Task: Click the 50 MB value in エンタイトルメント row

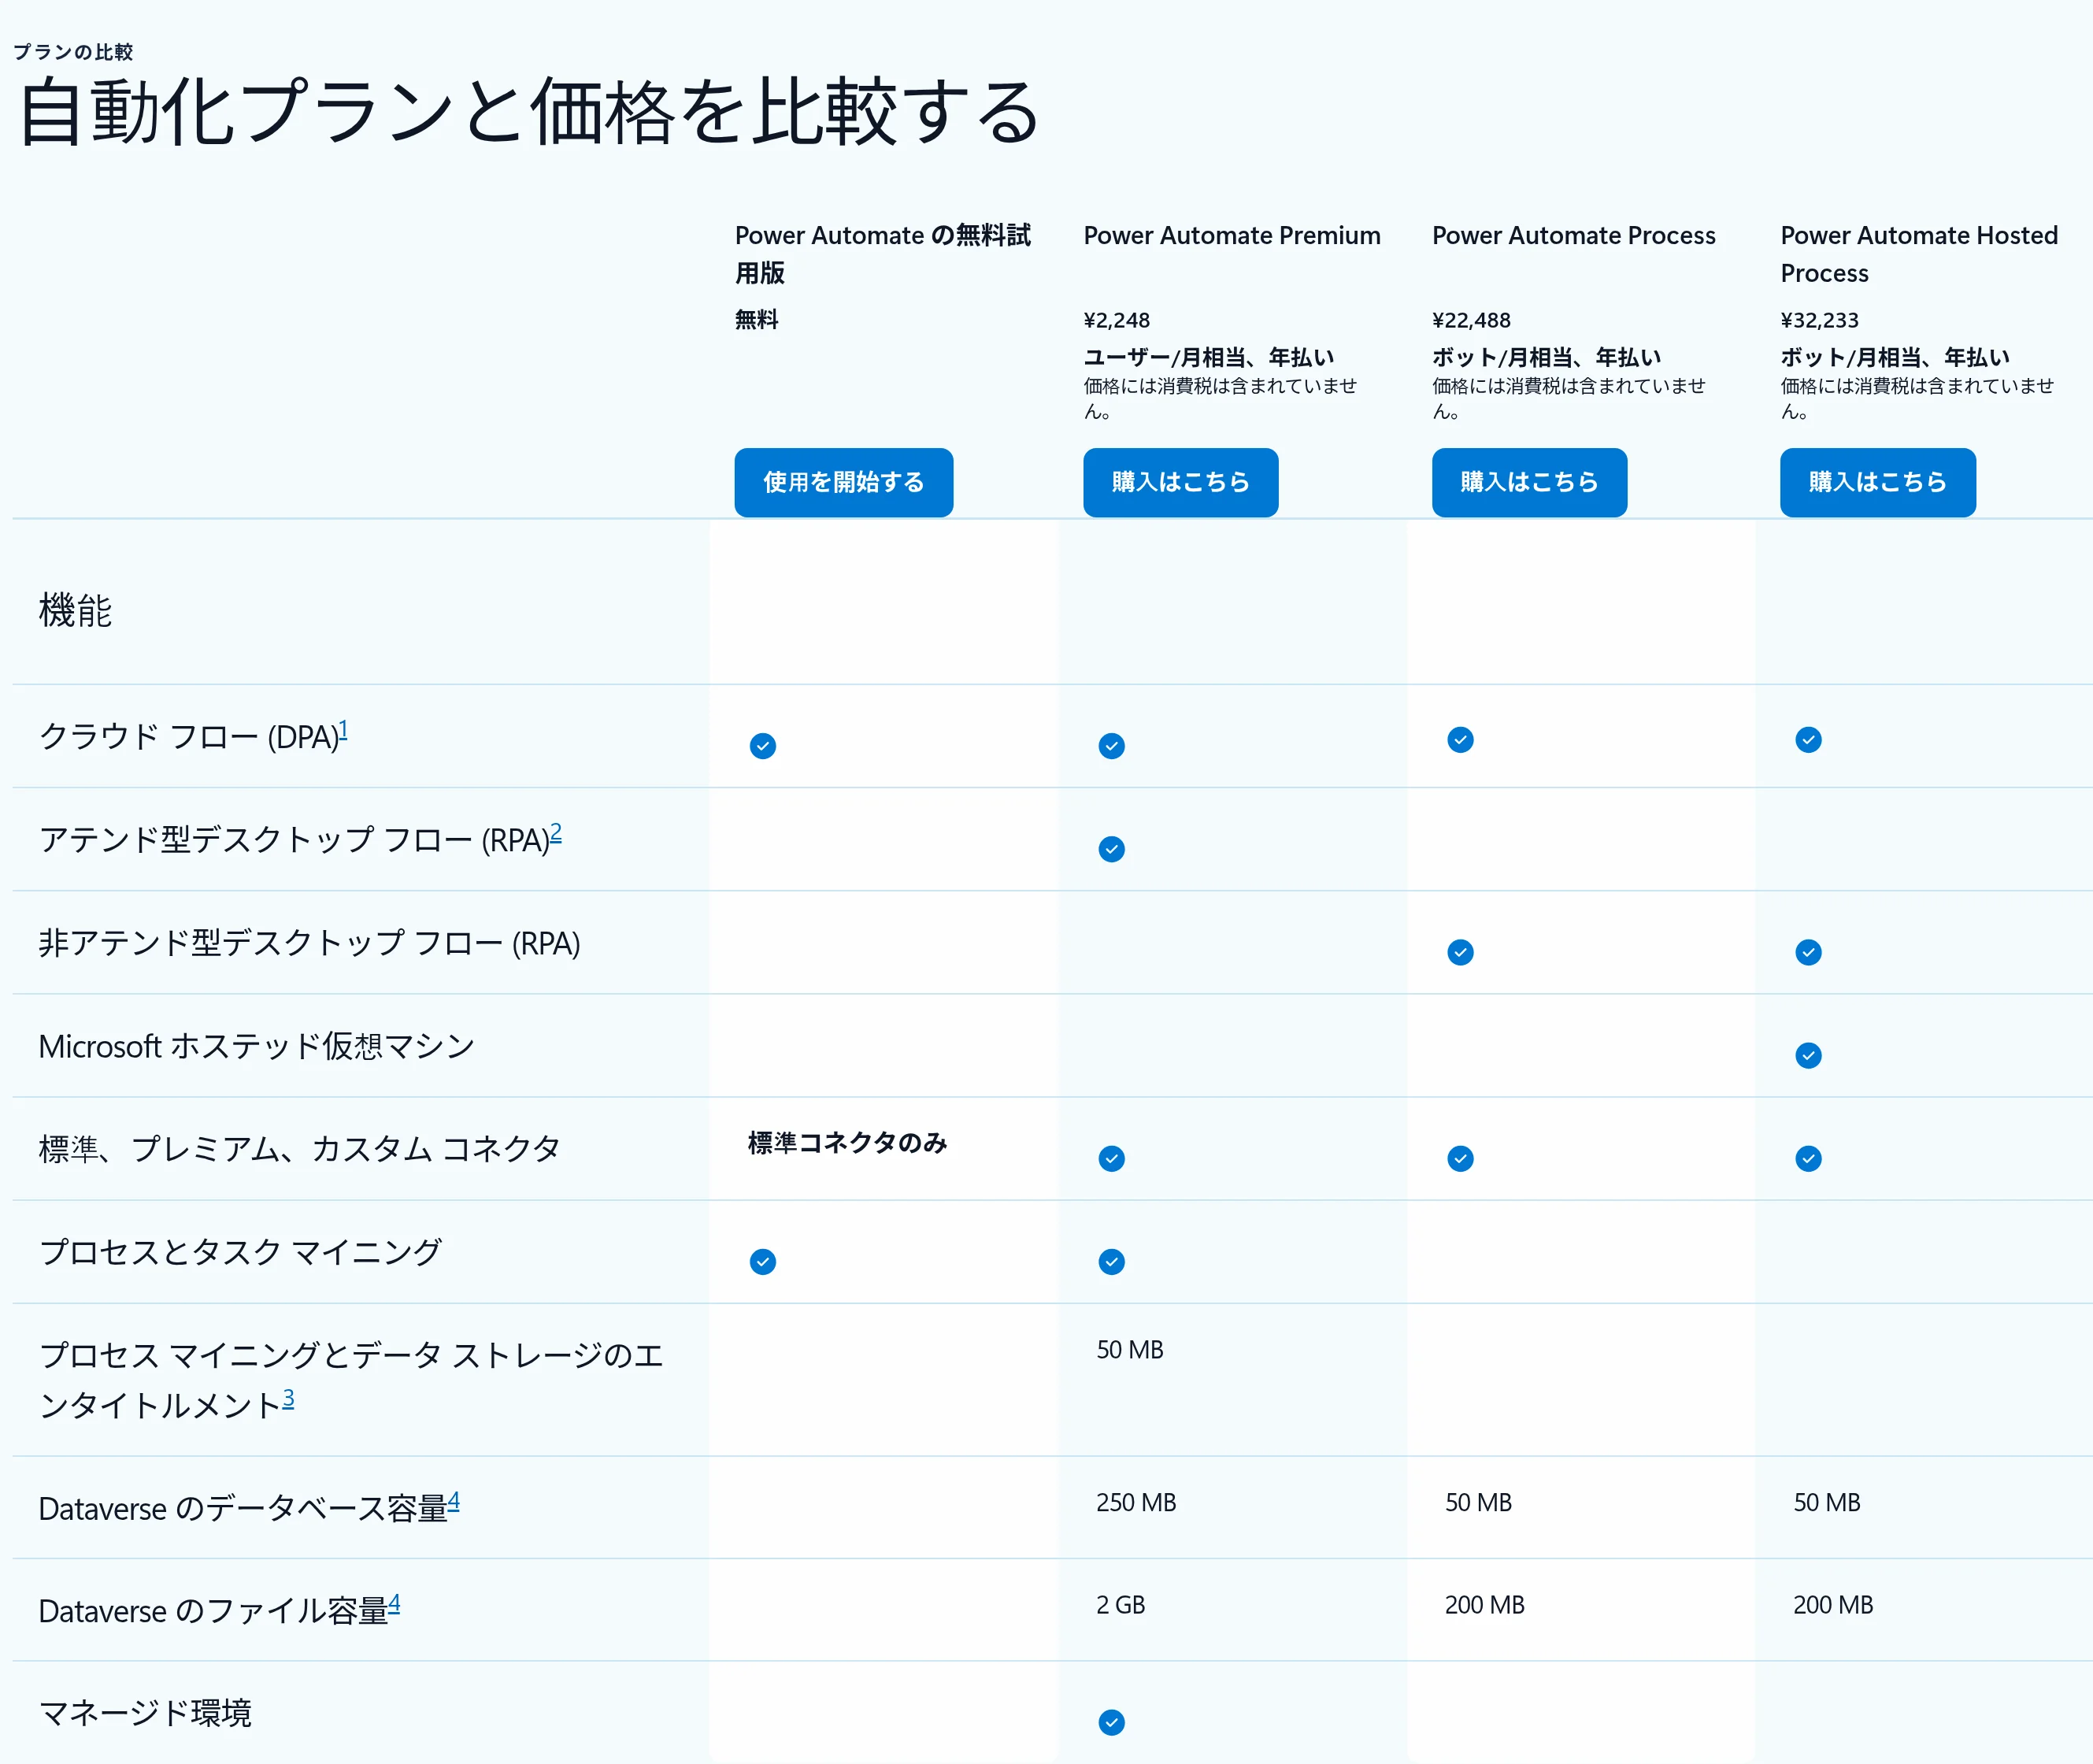Action: pyautogui.click(x=1130, y=1350)
